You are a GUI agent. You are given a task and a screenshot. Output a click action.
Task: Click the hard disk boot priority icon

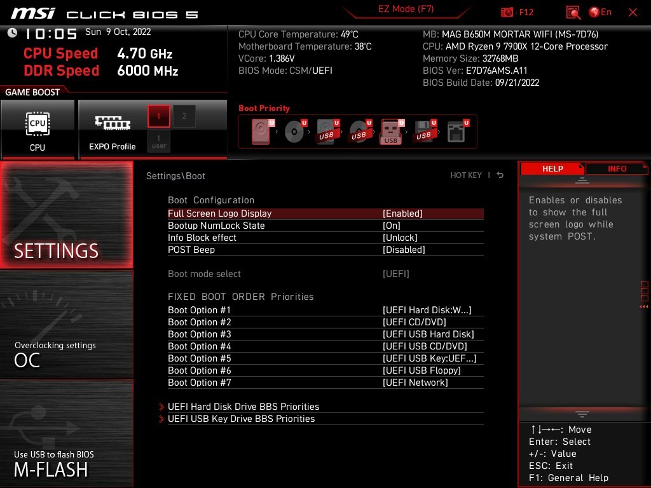click(261, 132)
